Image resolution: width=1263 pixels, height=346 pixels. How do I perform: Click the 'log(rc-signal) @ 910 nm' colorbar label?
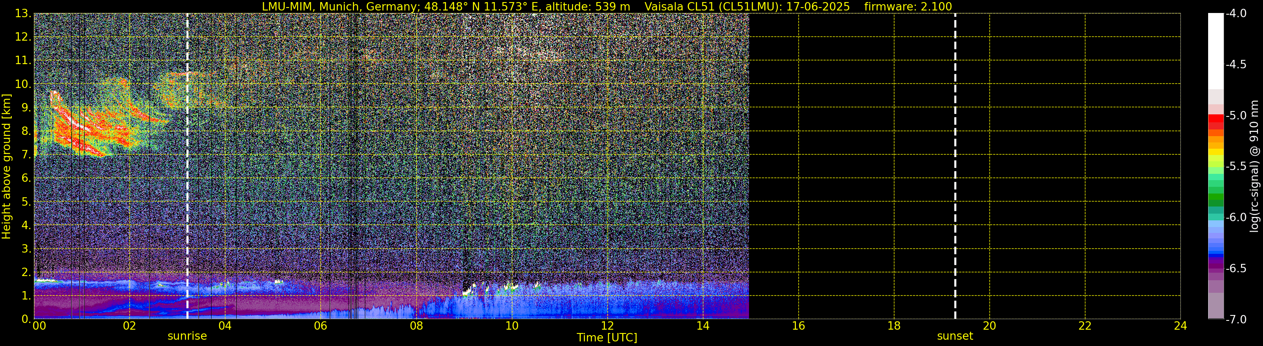click(x=1254, y=166)
